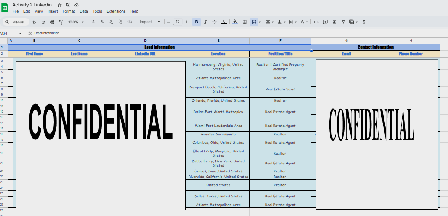Apply percent format
This screenshot has height=216, width=448.
click(x=102, y=22)
